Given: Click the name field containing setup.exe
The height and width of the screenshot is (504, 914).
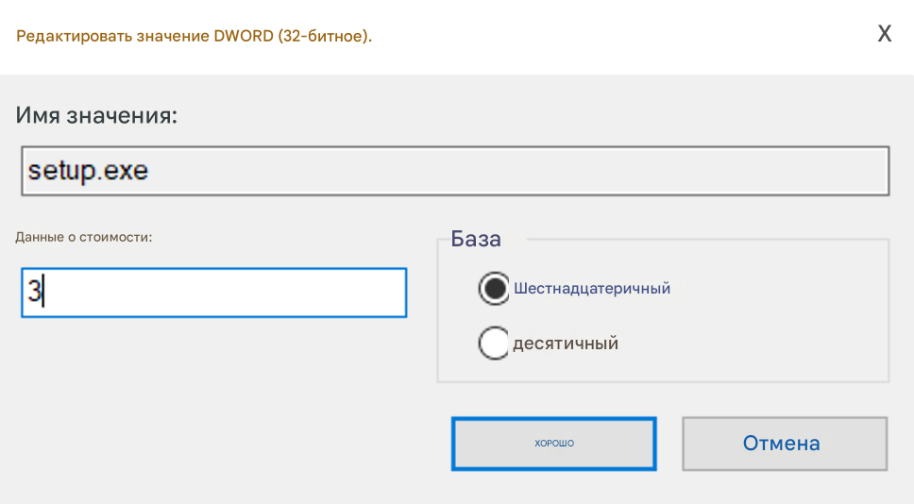Looking at the screenshot, I should [454, 171].
